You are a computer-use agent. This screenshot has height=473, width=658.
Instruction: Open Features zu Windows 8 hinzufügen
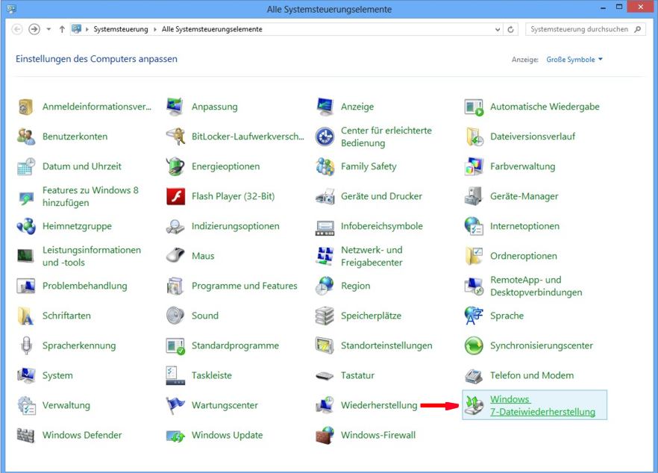pyautogui.click(x=90, y=196)
